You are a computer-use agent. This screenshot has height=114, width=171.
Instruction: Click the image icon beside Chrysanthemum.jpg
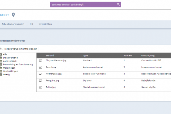(x=40, y=61)
